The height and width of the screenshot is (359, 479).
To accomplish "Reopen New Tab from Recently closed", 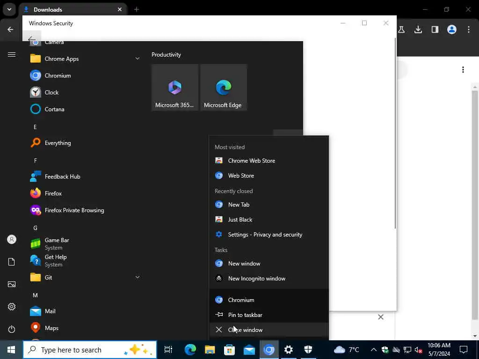I will tap(269, 205).
